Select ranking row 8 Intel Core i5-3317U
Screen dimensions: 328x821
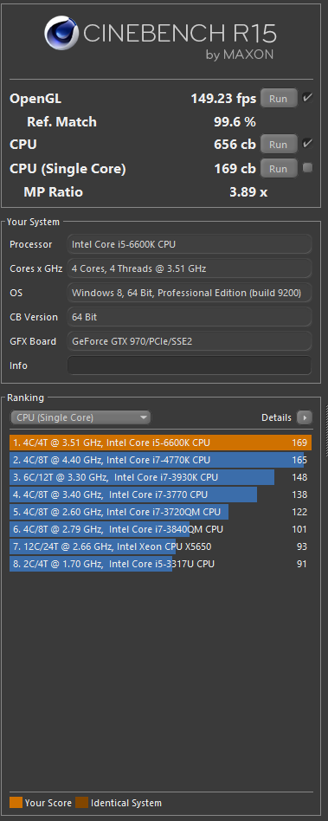[161, 564]
